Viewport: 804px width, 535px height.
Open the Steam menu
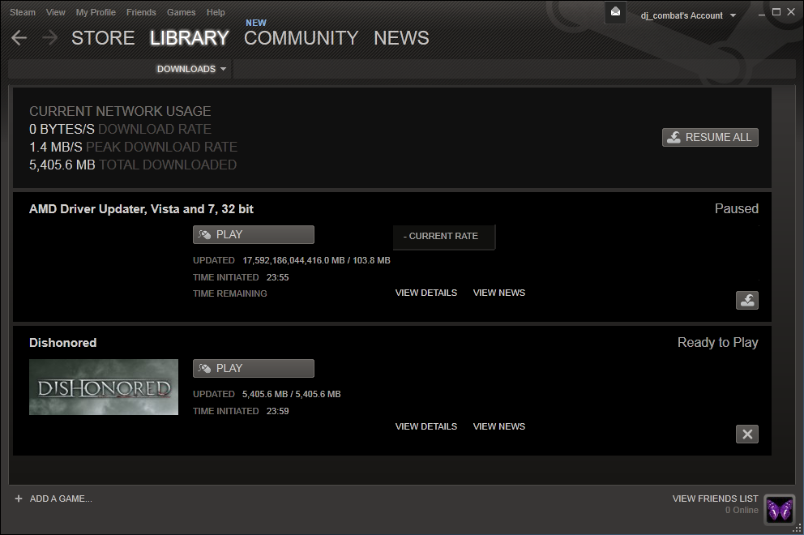[23, 12]
